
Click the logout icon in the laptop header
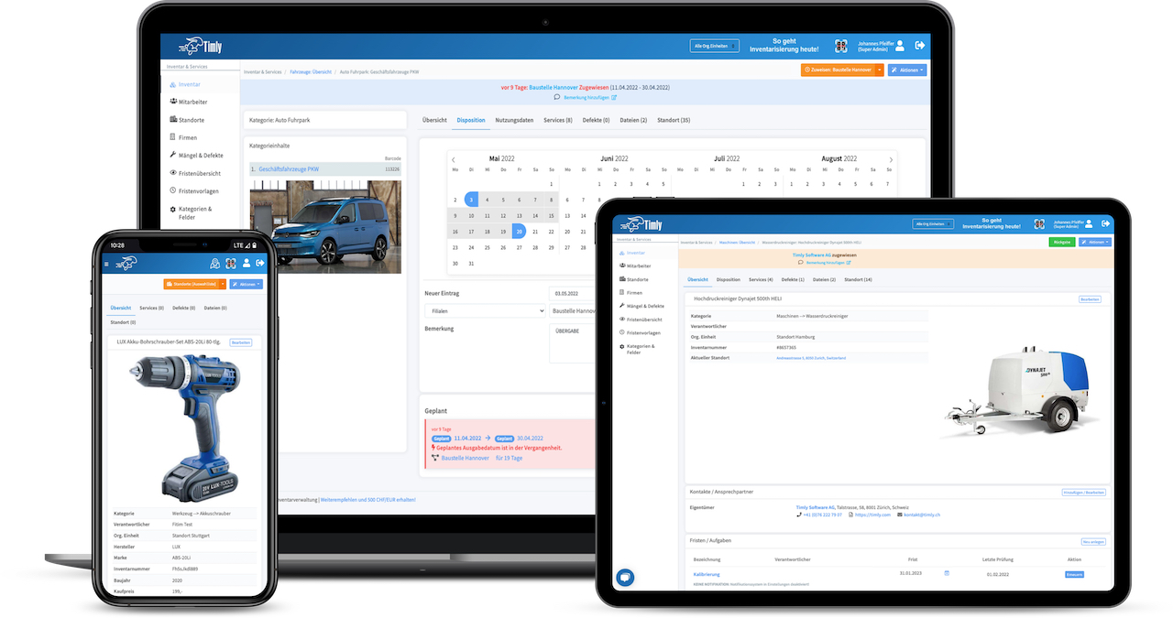point(920,46)
